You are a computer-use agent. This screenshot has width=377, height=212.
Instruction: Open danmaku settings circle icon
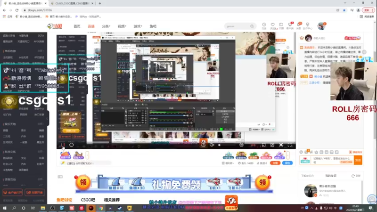pyautogui.click(x=241, y=145)
